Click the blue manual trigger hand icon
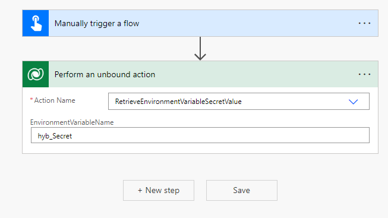 (x=36, y=23)
